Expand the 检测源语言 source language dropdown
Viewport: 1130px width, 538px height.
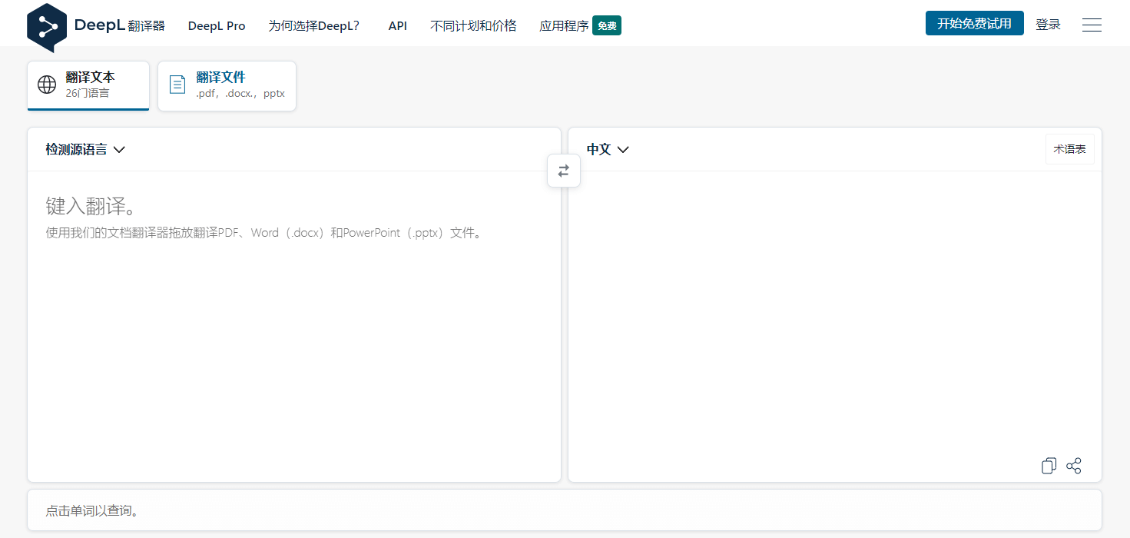point(85,150)
